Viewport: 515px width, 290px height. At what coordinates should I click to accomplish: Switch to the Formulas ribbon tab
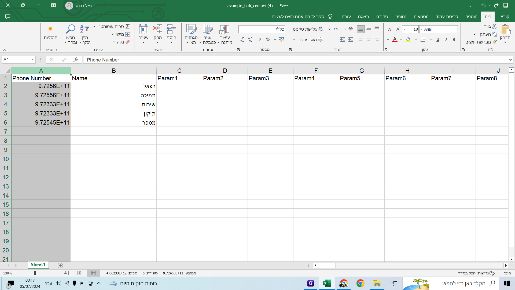tap(421, 16)
